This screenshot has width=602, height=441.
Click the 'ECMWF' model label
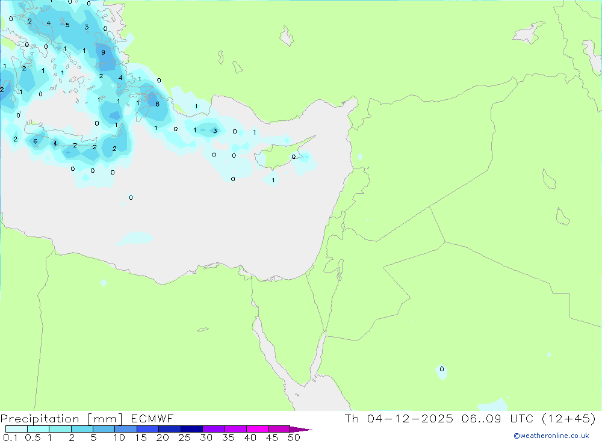[x=152, y=419]
